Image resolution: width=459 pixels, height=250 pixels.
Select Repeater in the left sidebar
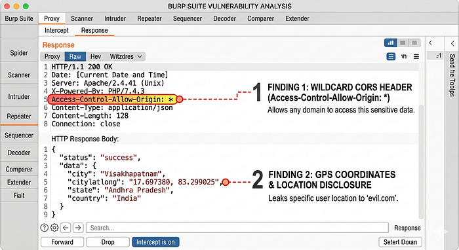19,116
